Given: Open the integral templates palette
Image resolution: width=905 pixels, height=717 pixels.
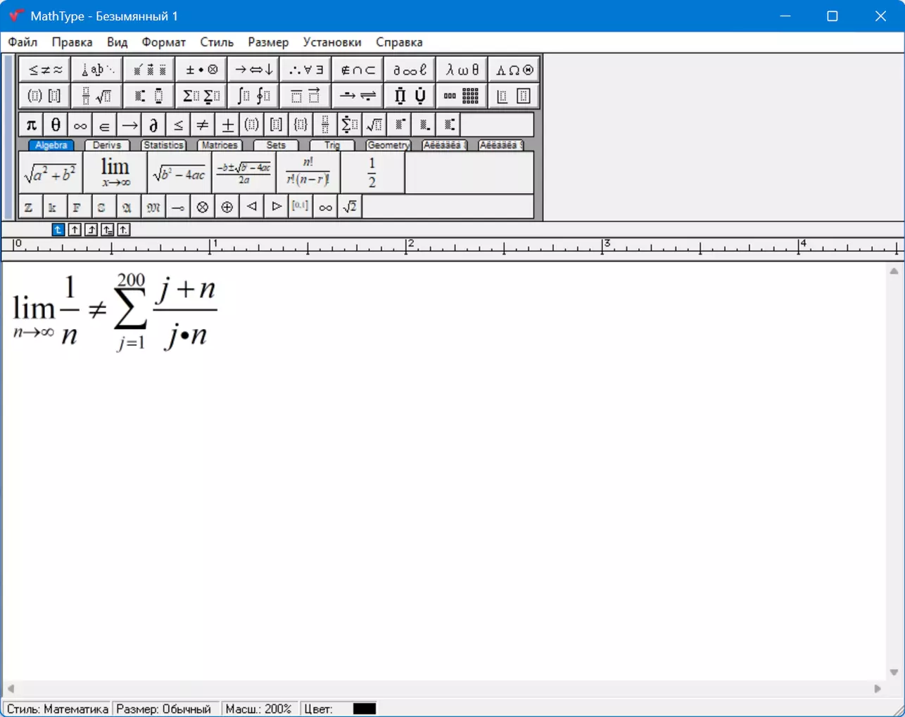Looking at the screenshot, I should coord(253,96).
